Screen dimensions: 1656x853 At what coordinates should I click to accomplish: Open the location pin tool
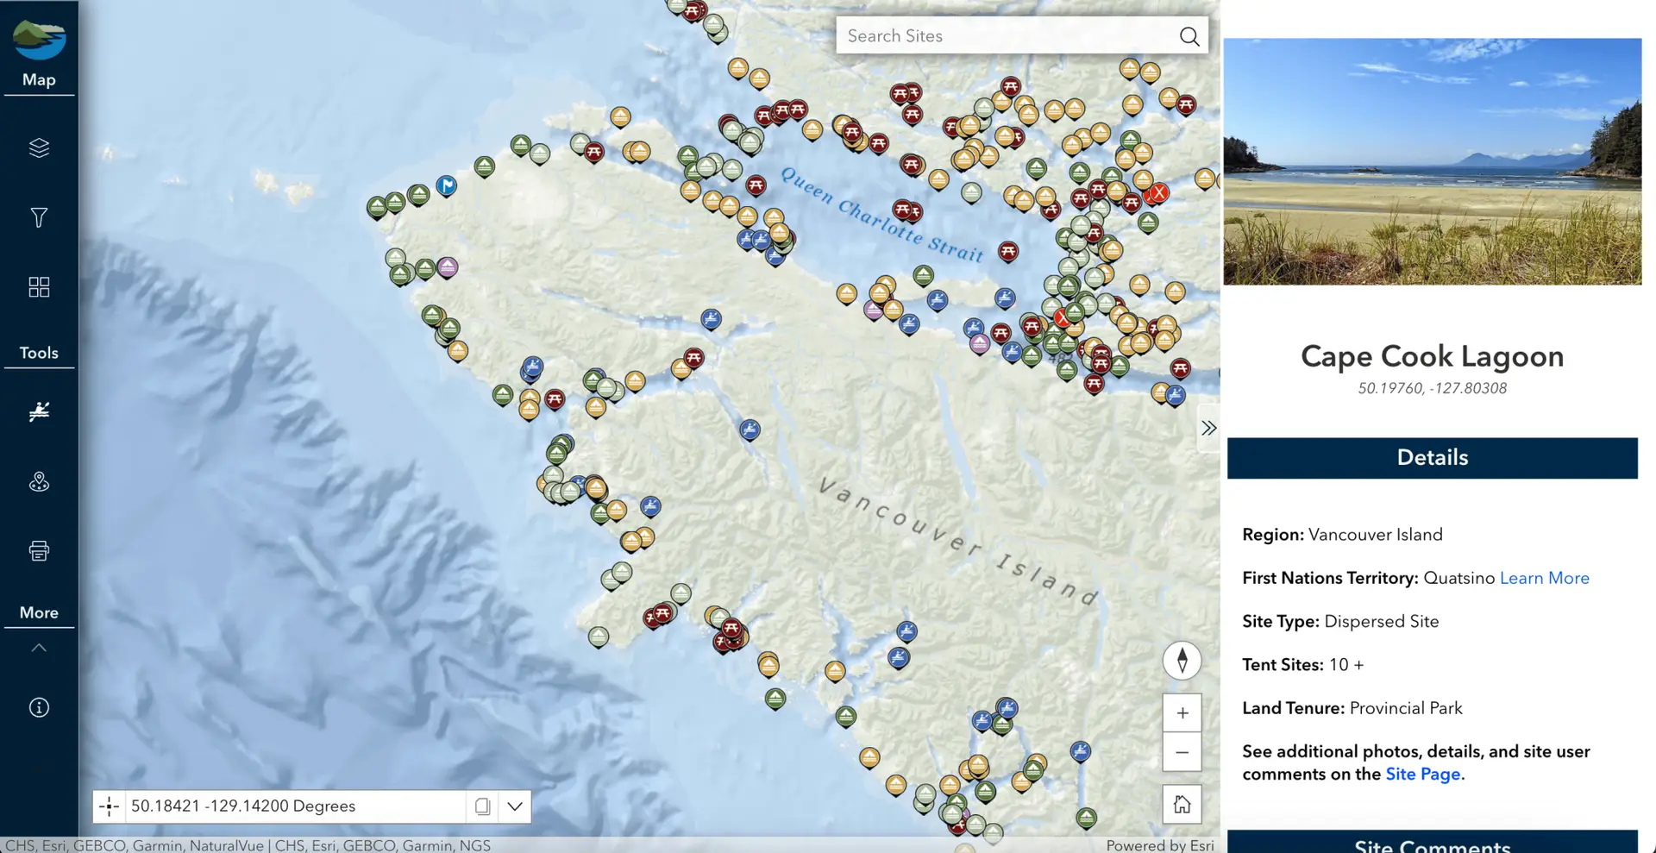(x=39, y=482)
